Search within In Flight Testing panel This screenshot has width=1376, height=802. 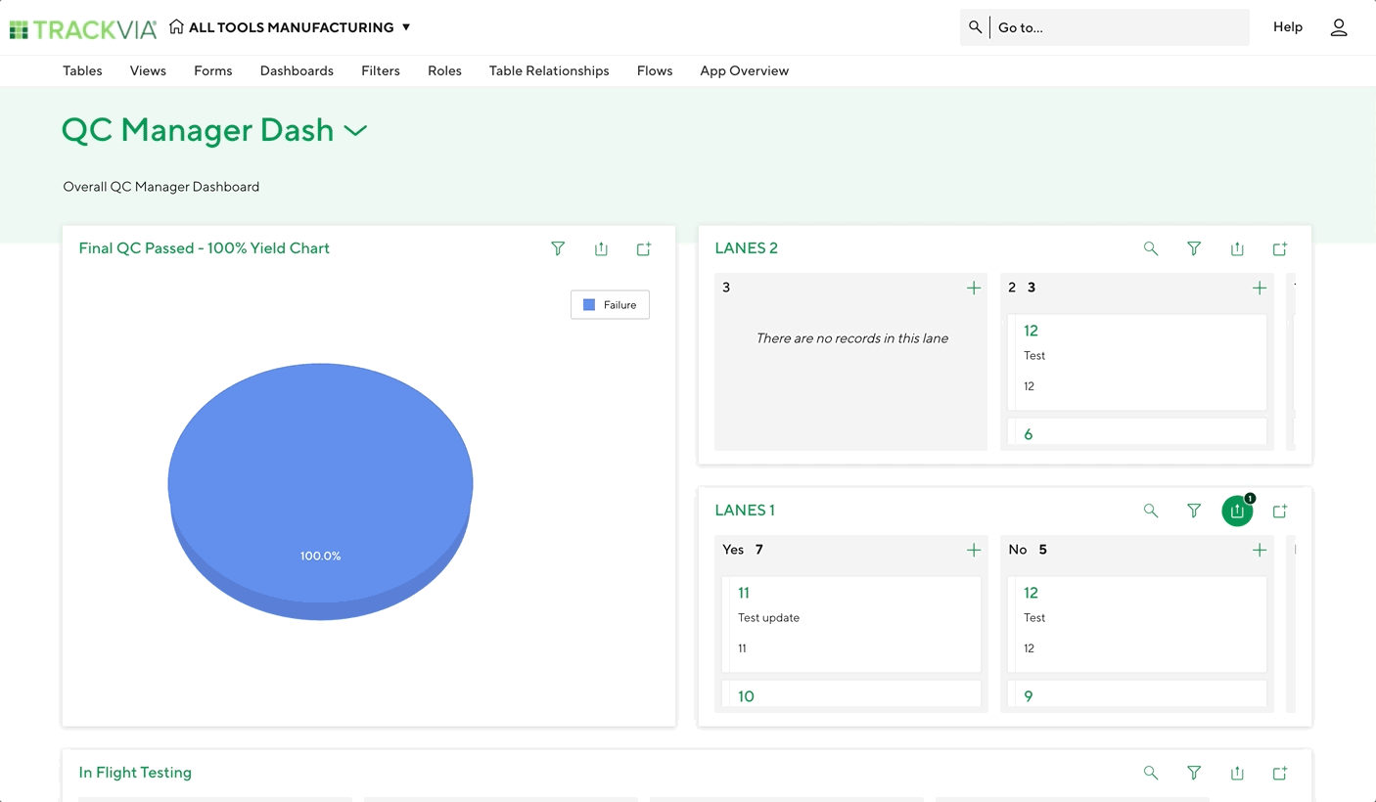tap(1151, 773)
